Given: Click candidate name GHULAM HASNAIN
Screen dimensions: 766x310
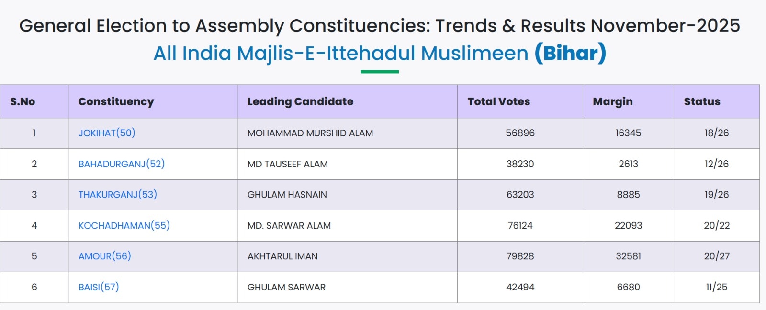Looking at the screenshot, I should point(287,195).
